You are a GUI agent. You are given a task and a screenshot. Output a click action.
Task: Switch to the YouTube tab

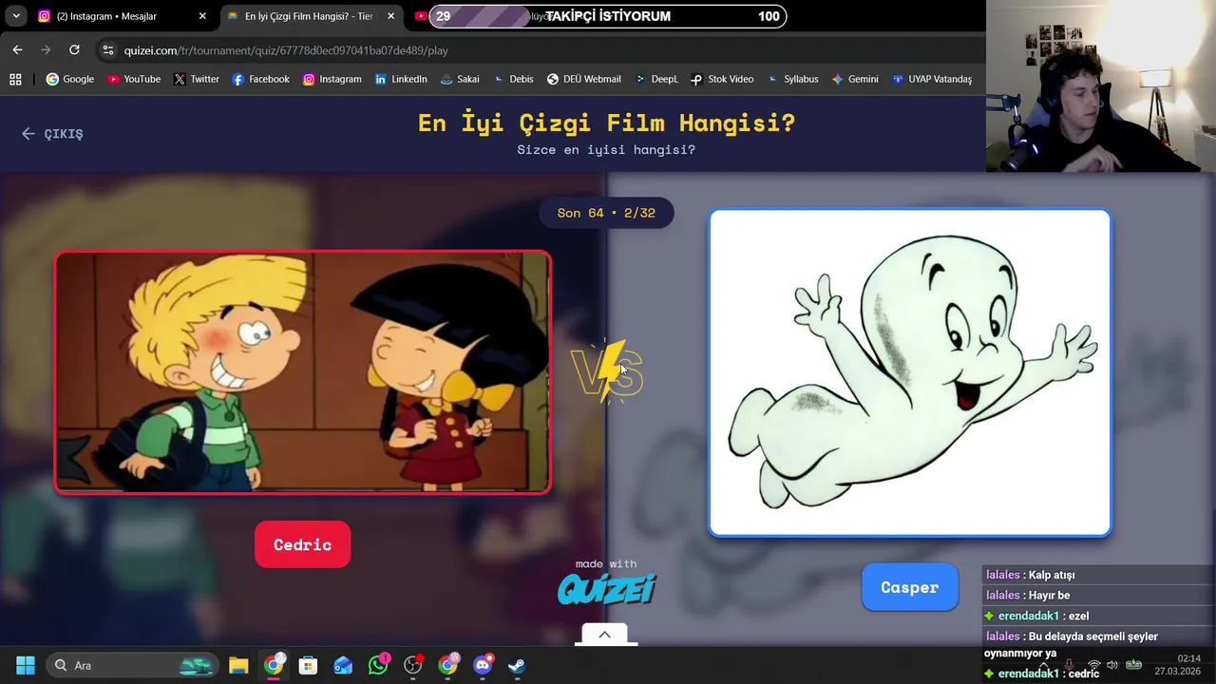point(421,16)
